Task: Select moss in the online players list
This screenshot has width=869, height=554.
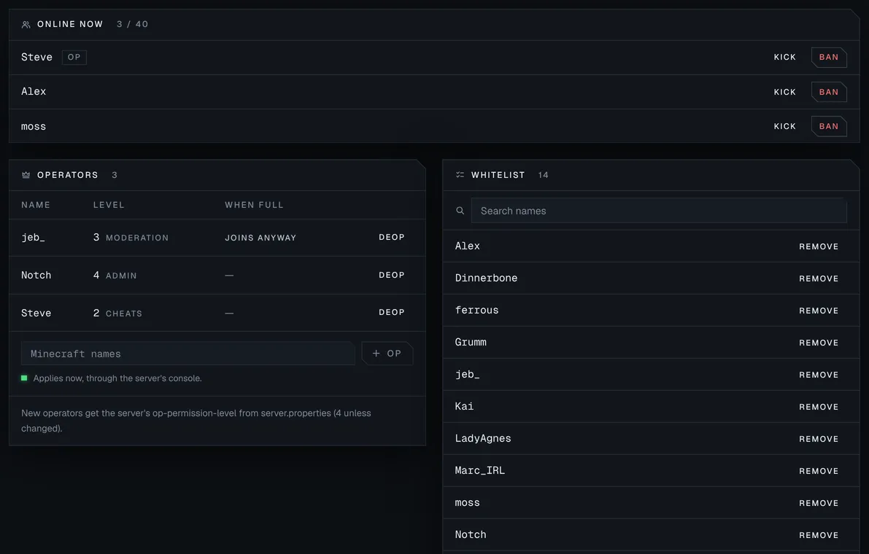Action: coord(34,126)
